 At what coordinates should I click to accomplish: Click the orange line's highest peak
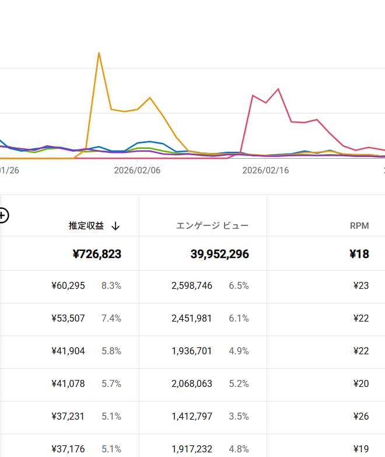pos(99,53)
